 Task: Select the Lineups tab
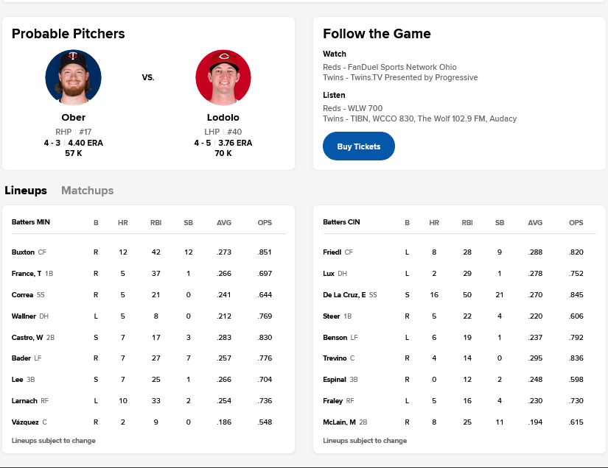pos(26,191)
